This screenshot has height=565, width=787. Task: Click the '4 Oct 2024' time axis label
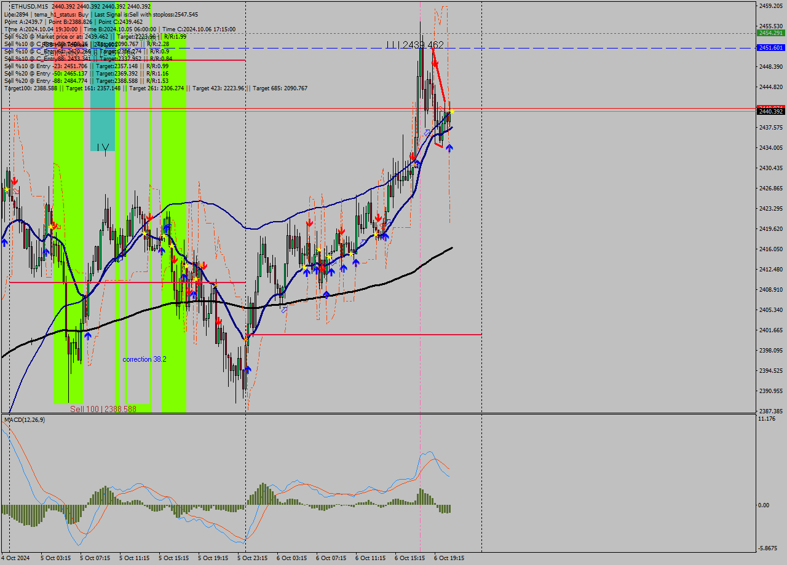point(17,558)
